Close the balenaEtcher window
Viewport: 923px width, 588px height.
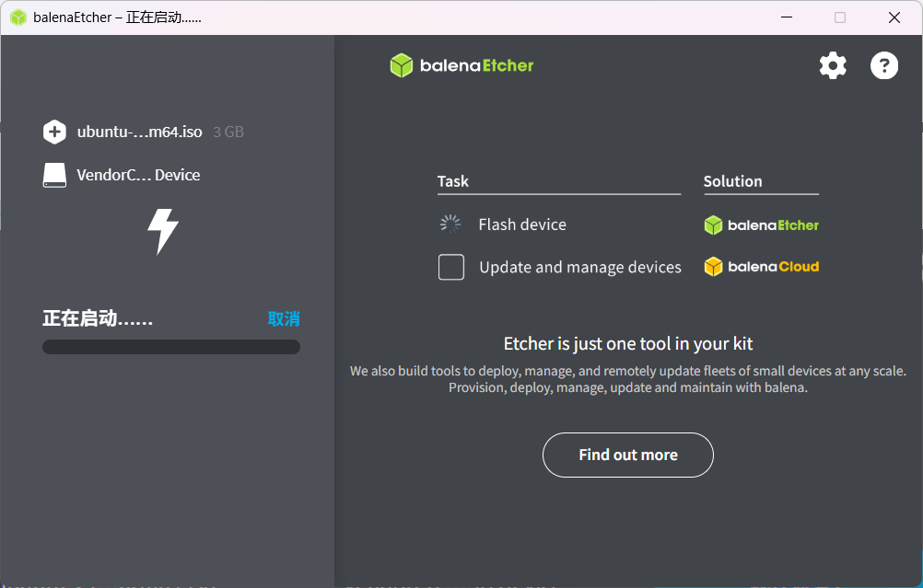(894, 17)
